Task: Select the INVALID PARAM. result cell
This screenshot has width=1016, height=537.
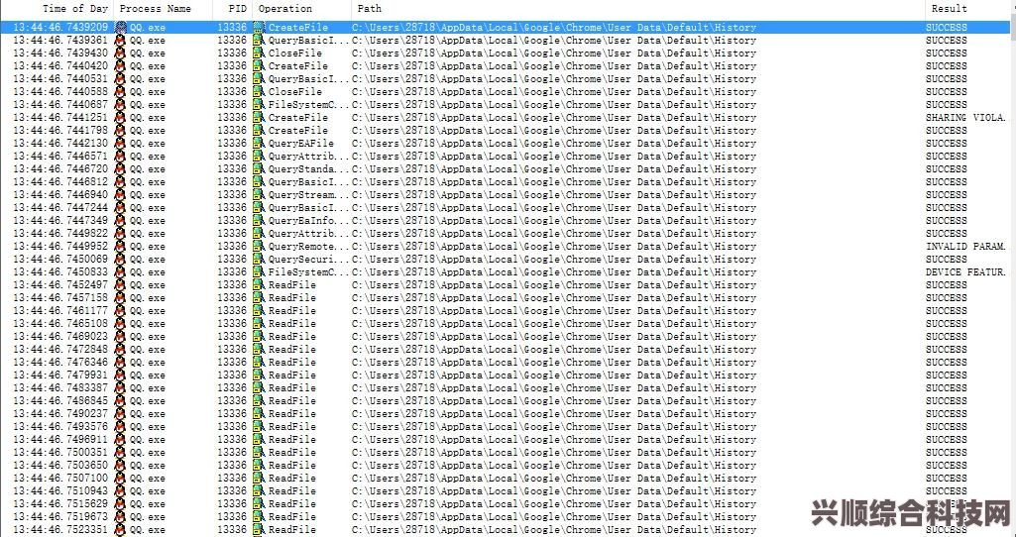Action: [x=965, y=246]
